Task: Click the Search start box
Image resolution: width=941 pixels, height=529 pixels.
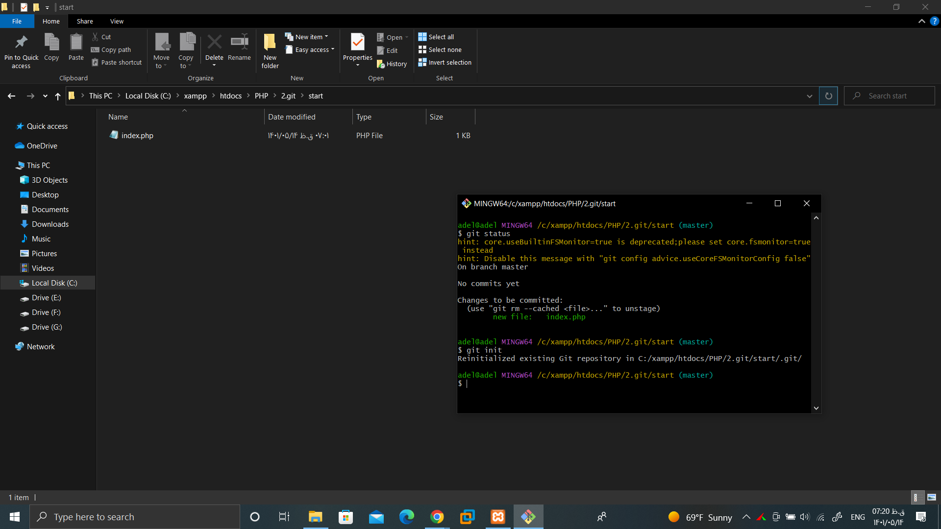Action: [890, 96]
